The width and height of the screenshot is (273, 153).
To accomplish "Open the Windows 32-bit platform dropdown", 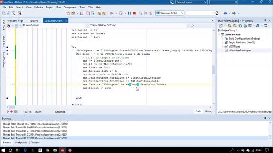I will (182, 13).
